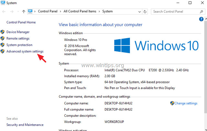This screenshot has height=131, width=207.
Task: Click the shield icon beside System protection
Action: click(x=2, y=45)
